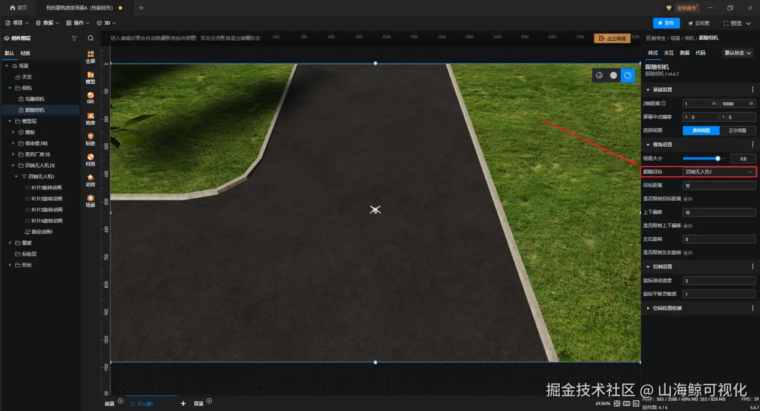The width and height of the screenshot is (760, 411).
Task: Add a new screen with plus icon
Action: coord(183,404)
